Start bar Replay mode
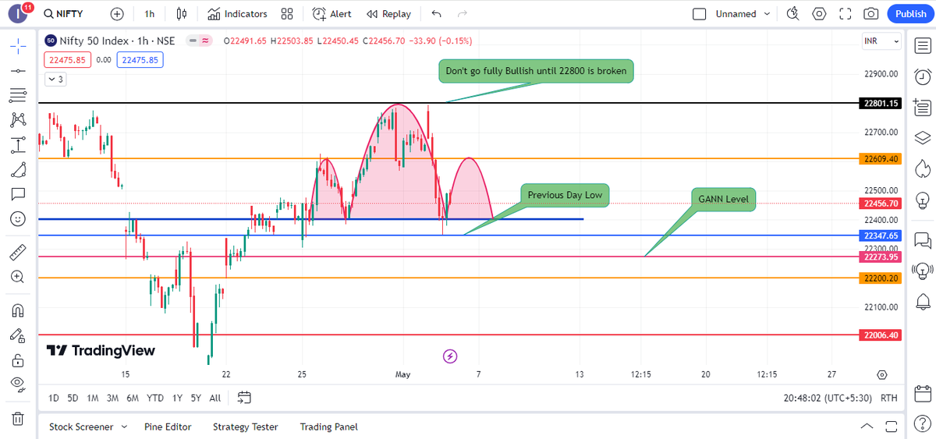Screen dimensions: 936x439 [x=388, y=13]
